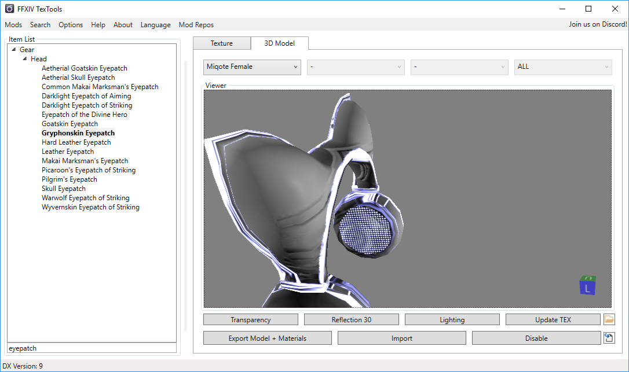Click the save icon beside Disable button
This screenshot has width=629, height=372.
coord(609,338)
